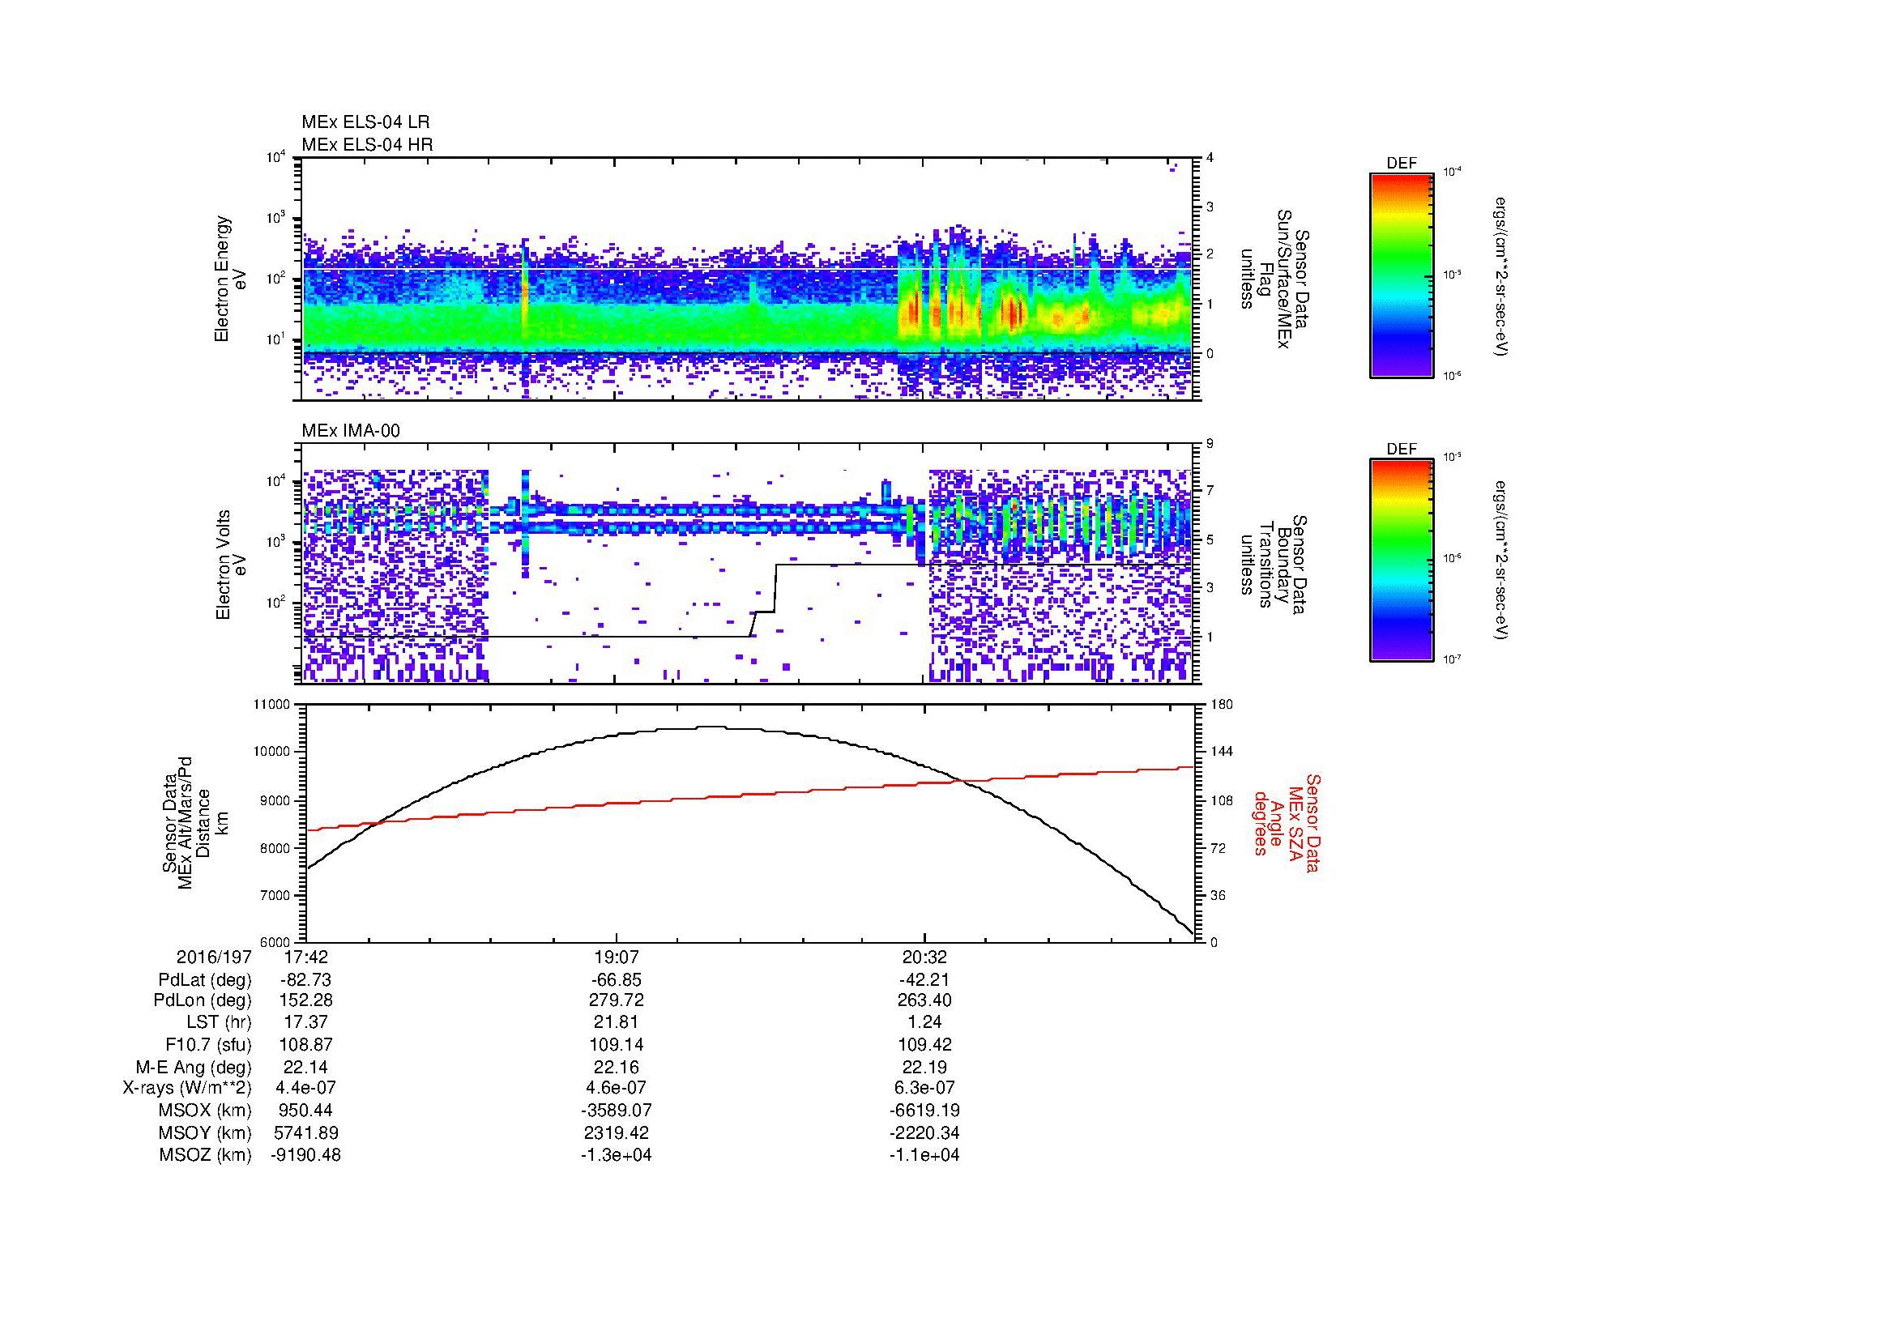This screenshot has width=1895, height=1339.
Task: Click the MSOZ value '-1.1e+04'
Action: pos(924,1155)
